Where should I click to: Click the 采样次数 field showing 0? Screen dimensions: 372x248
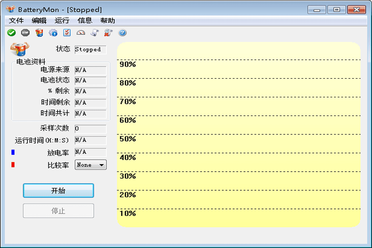point(90,128)
